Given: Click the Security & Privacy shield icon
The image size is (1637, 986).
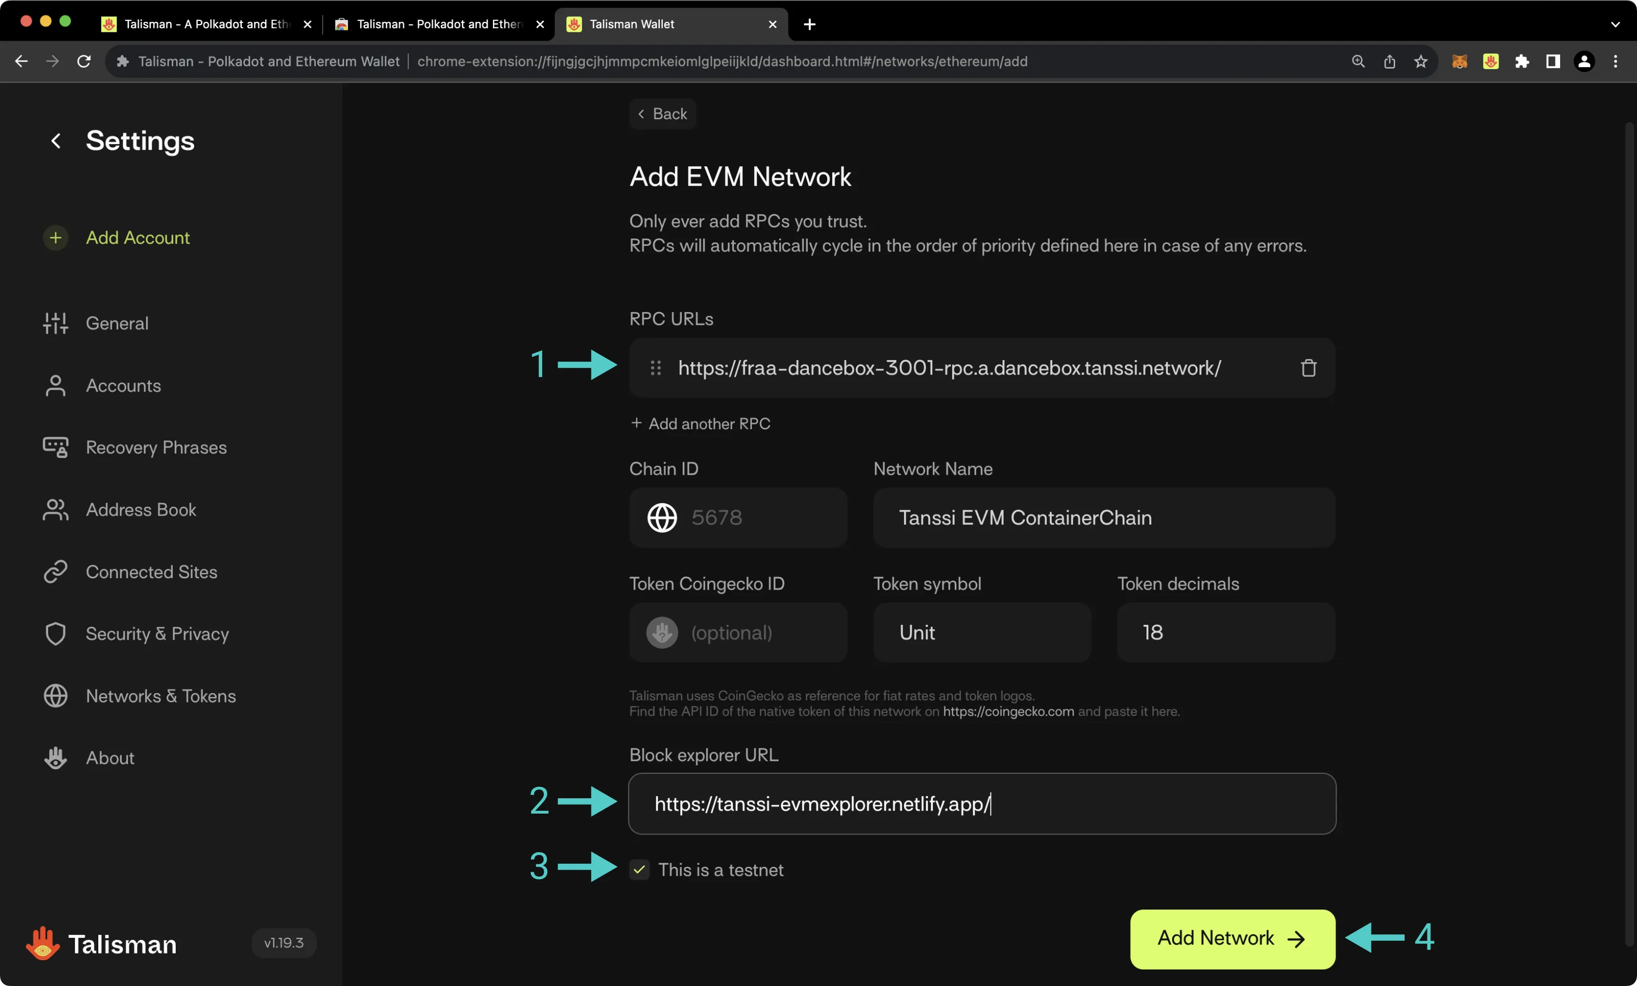Looking at the screenshot, I should (56, 634).
